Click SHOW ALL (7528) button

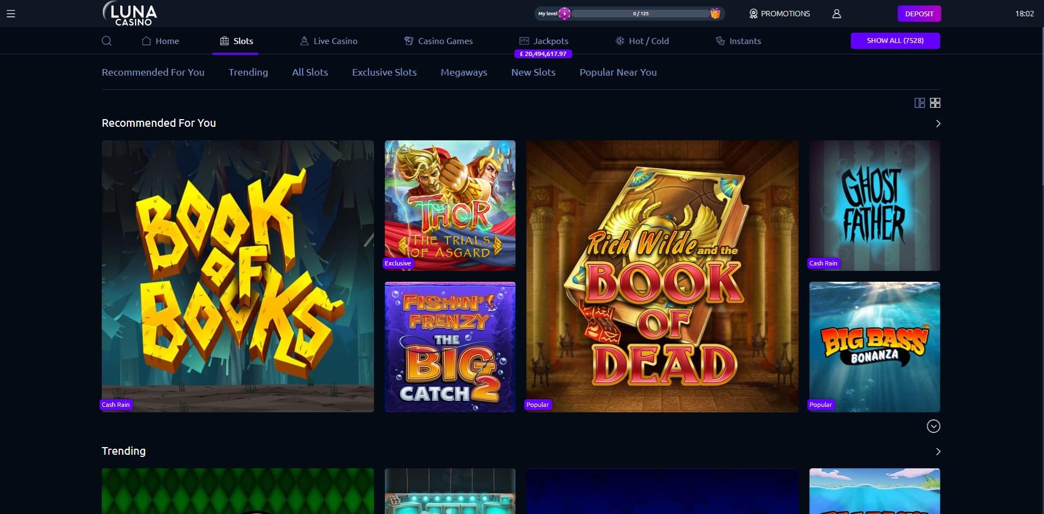pos(895,40)
